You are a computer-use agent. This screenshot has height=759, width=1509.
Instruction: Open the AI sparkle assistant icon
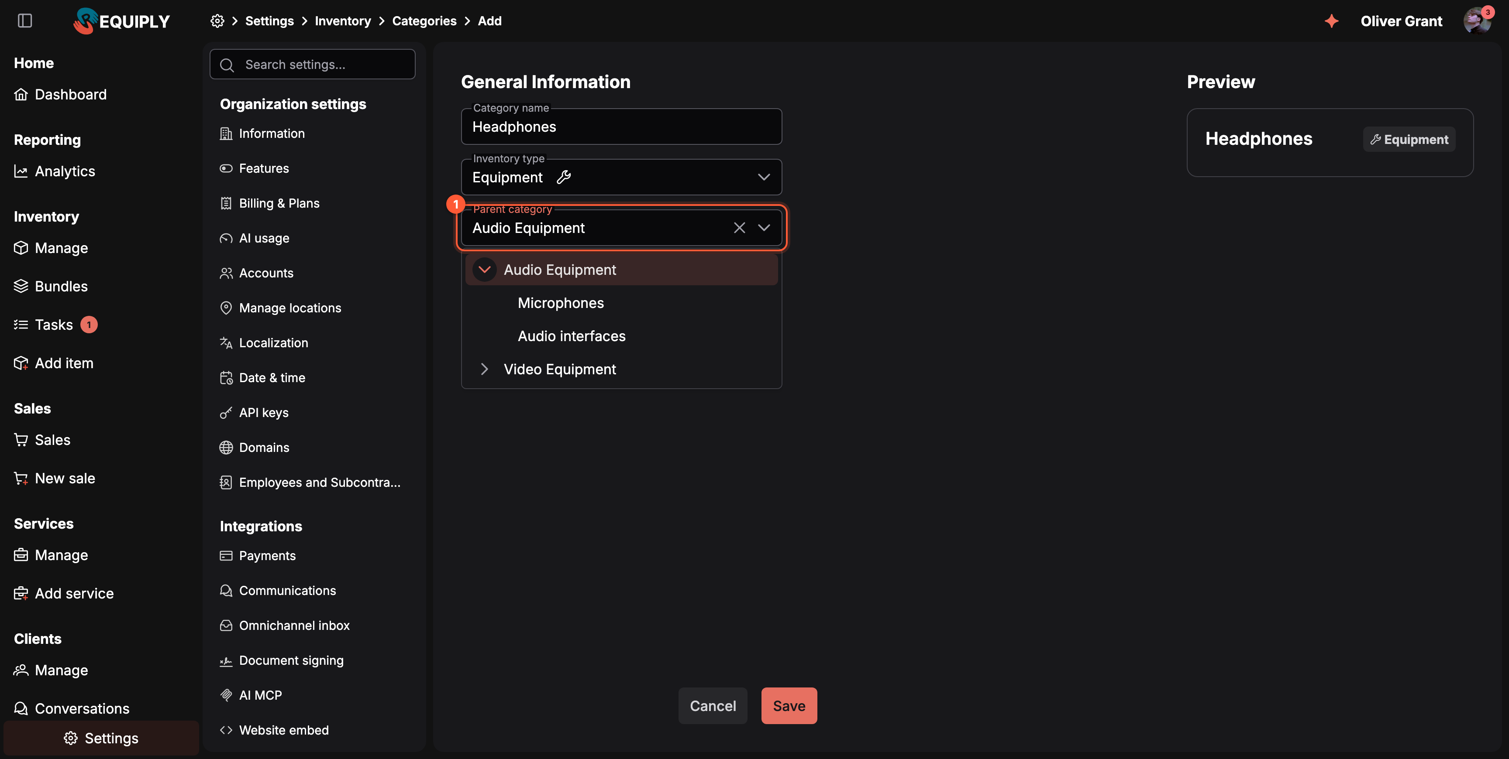tap(1331, 21)
